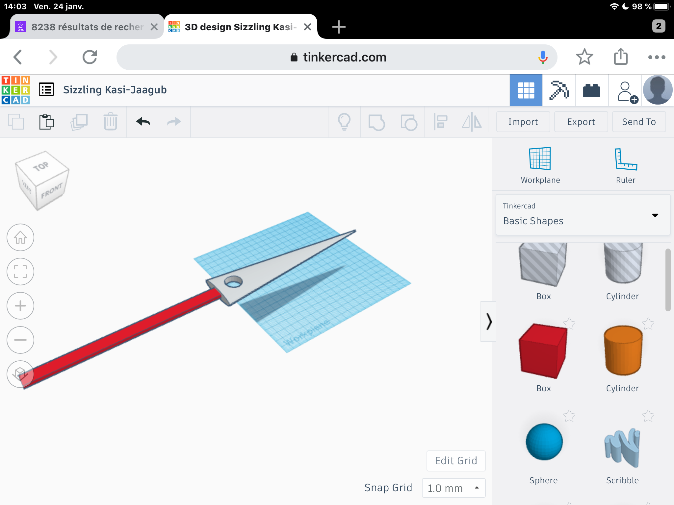Screen dimensions: 674x505
Task: Click the zoom out minus button
Action: click(x=20, y=340)
